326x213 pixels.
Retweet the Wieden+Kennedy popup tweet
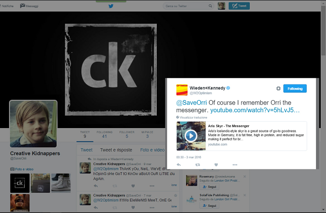click(x=198, y=165)
